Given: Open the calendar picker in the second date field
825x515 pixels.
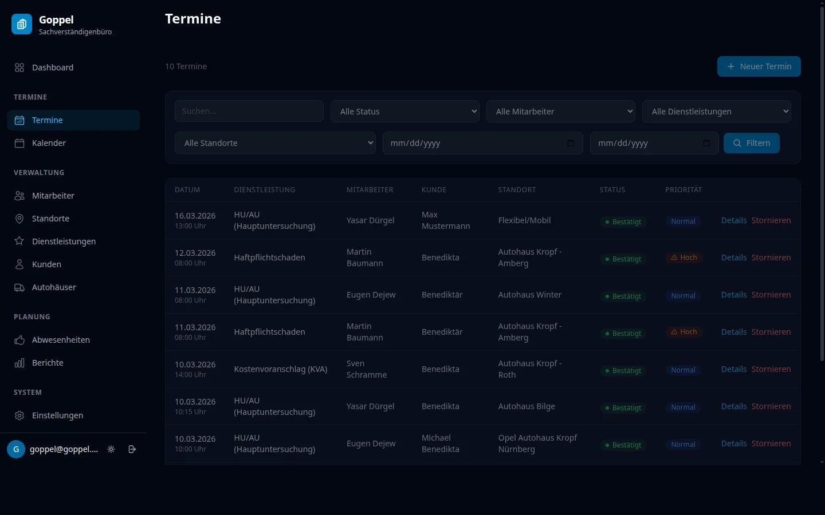Looking at the screenshot, I should click(x=706, y=143).
